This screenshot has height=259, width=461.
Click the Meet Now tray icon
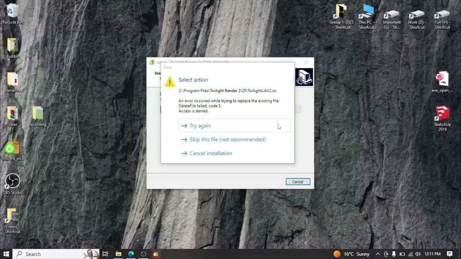(x=386, y=254)
